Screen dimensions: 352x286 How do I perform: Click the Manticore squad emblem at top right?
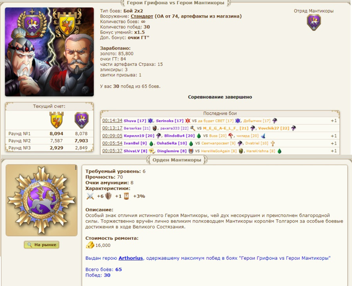(314, 22)
